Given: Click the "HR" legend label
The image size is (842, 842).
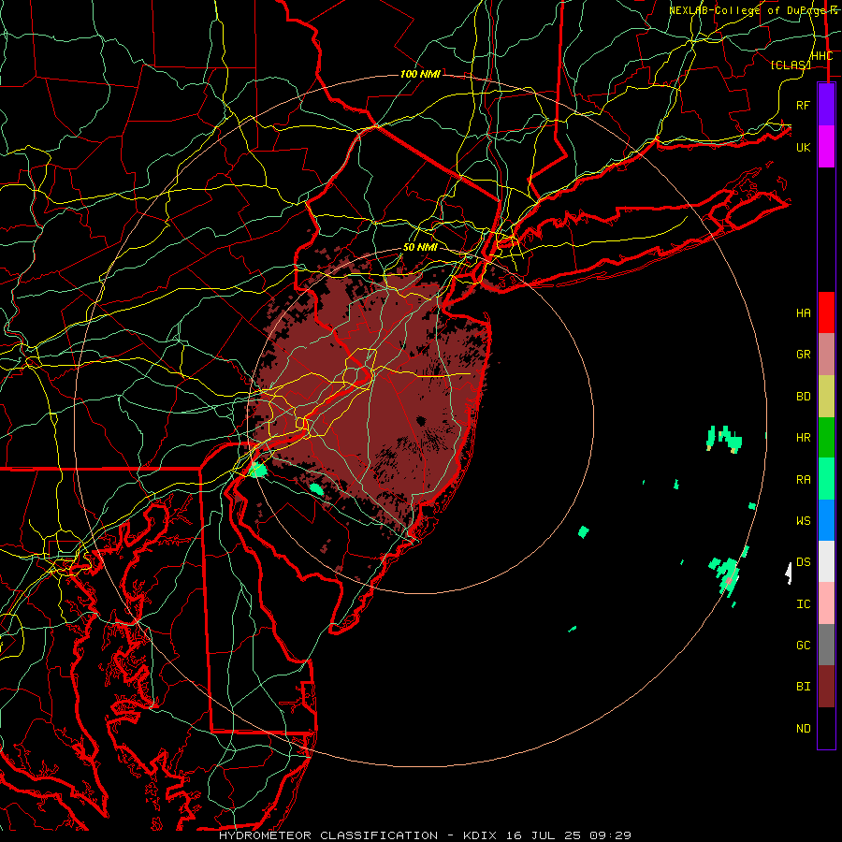Looking at the screenshot, I should click(803, 438).
